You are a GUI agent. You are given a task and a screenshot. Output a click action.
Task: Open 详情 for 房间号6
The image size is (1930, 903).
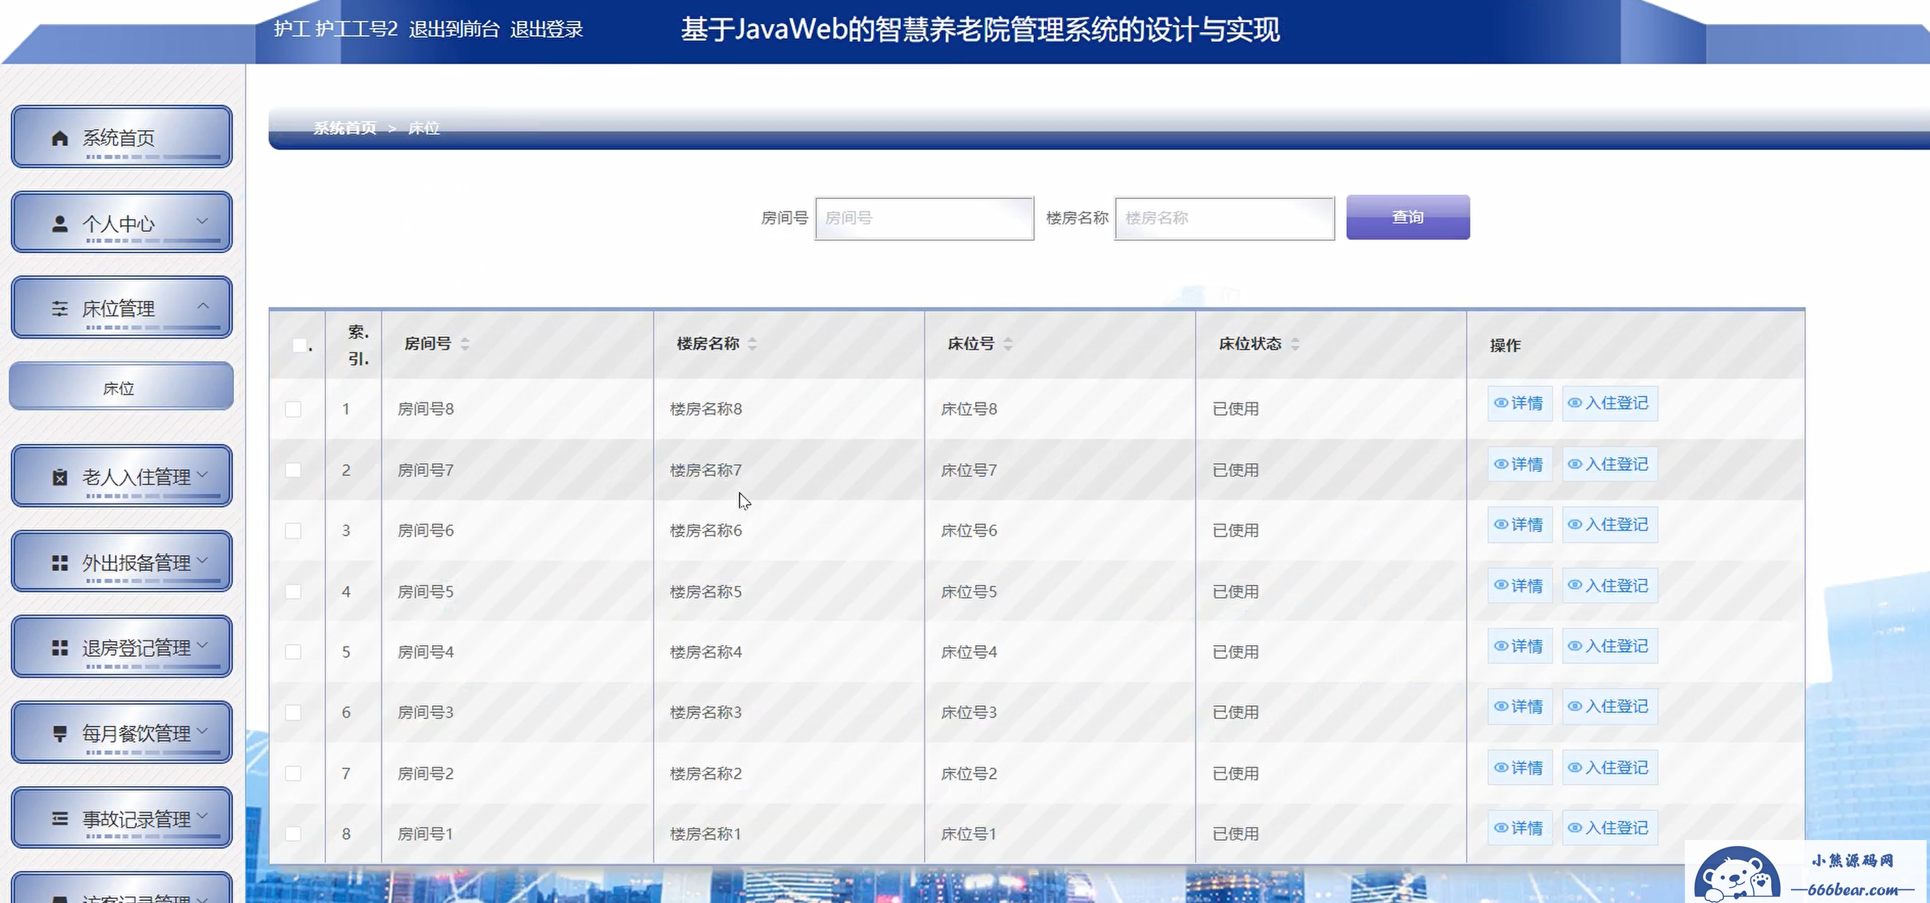click(x=1519, y=525)
